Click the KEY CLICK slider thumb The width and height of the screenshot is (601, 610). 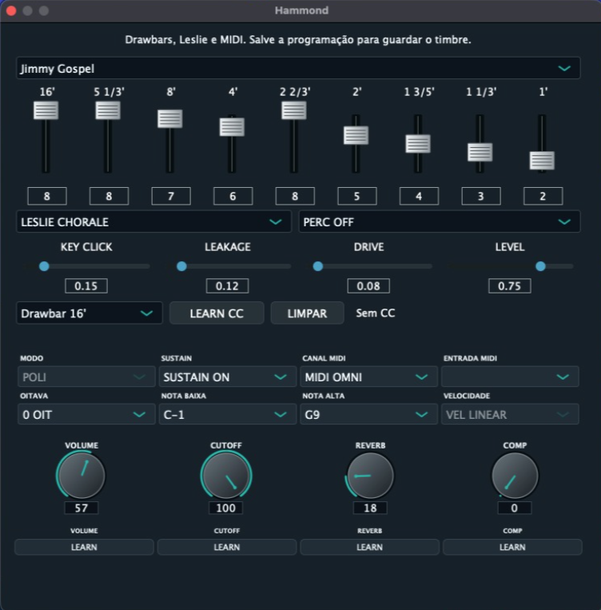(x=44, y=266)
